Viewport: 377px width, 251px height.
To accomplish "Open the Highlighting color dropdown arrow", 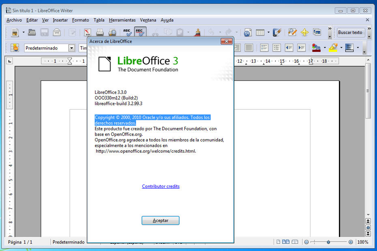I will 341,48.
